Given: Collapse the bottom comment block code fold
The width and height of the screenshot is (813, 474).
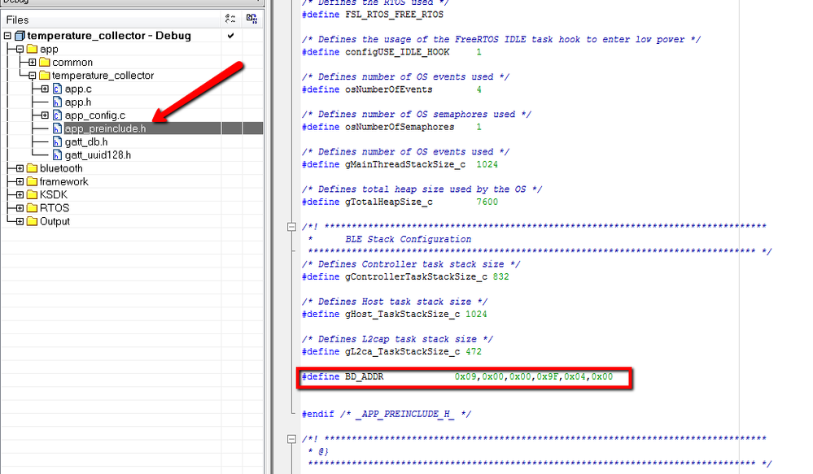Looking at the screenshot, I should (291, 439).
